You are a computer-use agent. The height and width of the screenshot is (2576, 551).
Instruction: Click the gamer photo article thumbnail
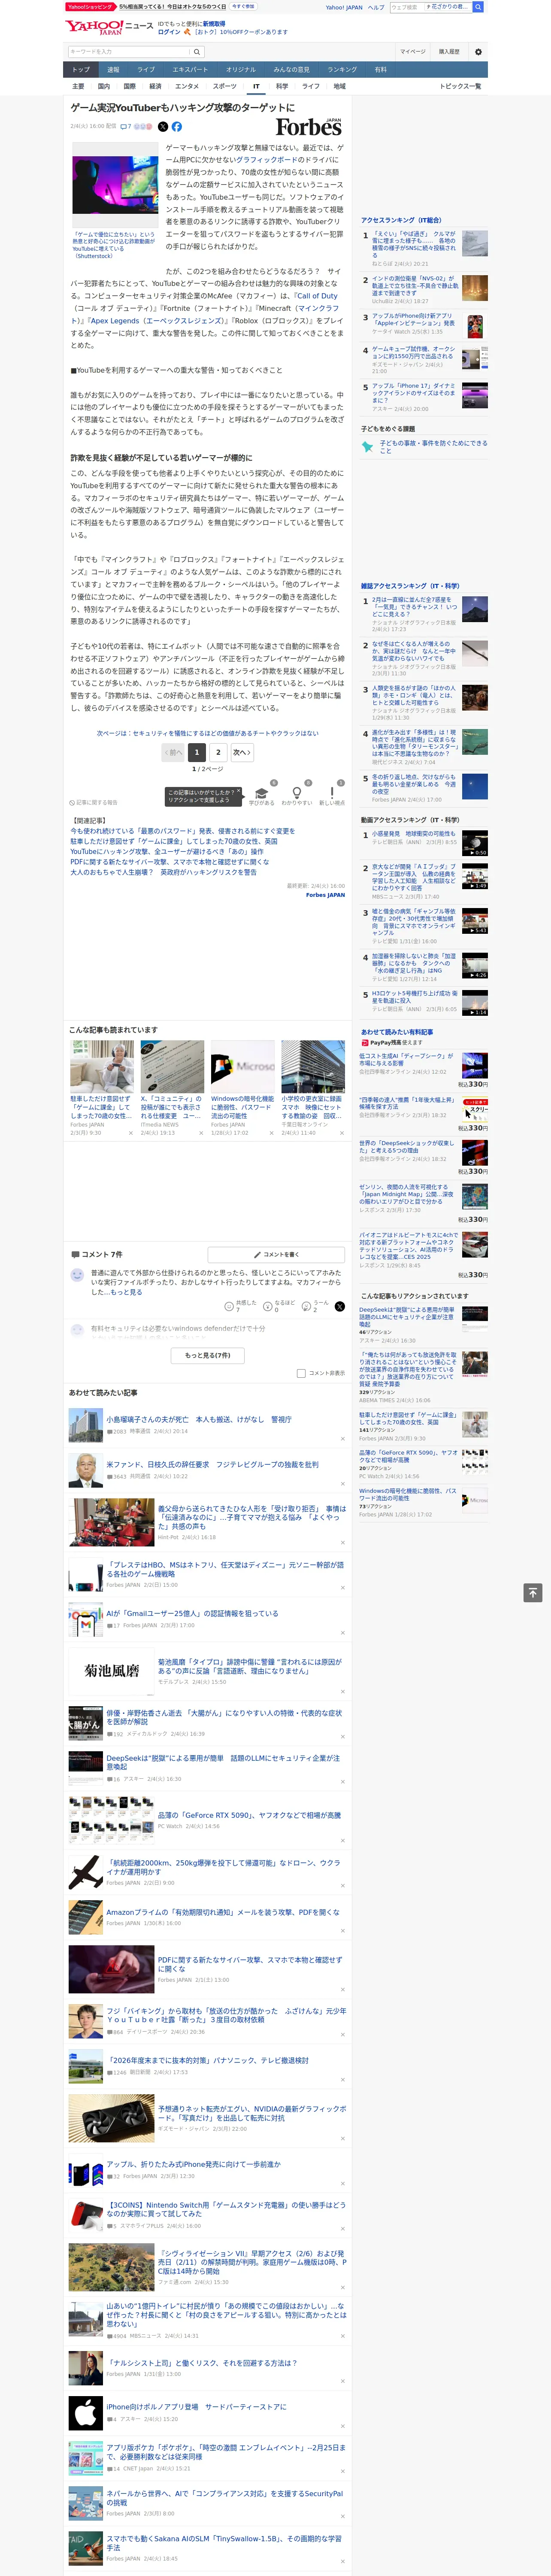pyautogui.click(x=114, y=185)
